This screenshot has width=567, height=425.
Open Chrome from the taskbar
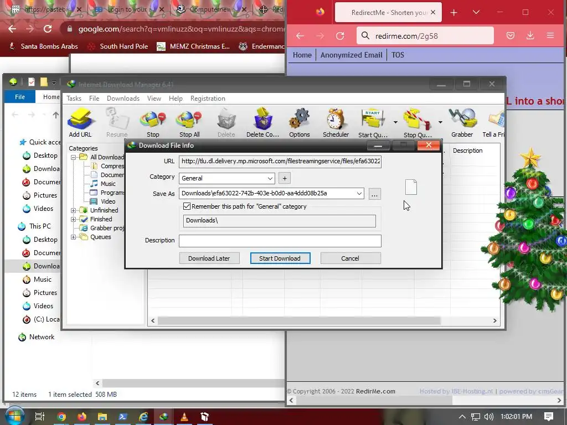point(61,417)
